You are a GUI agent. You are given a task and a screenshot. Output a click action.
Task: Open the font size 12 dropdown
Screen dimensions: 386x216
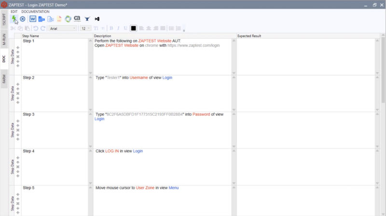(86, 28)
